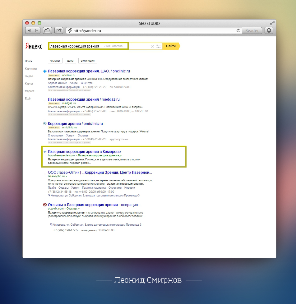Click the lazer-optic.ru green URL
Image resolution: width=296 pixels, height=304 pixels.
tap(56, 176)
